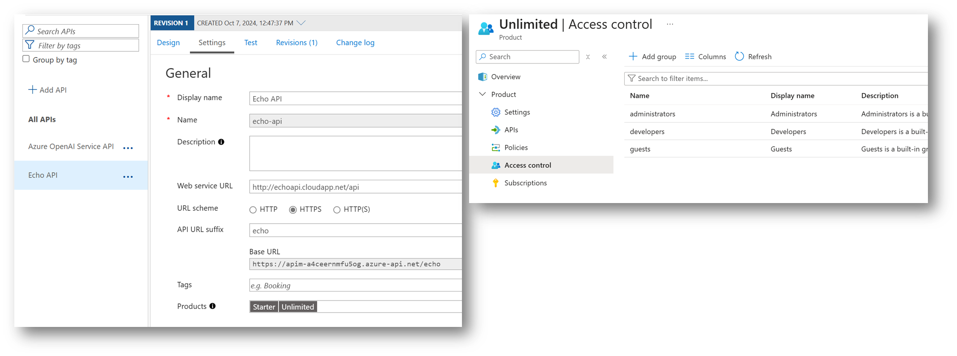Viewport: 957px width, 356px height.
Task: Click the REVISION 1 label
Action: click(172, 23)
